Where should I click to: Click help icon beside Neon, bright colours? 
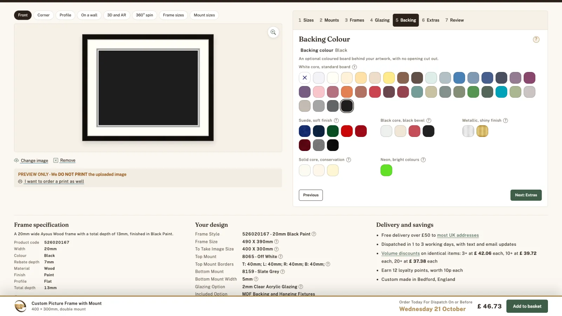[x=423, y=160]
